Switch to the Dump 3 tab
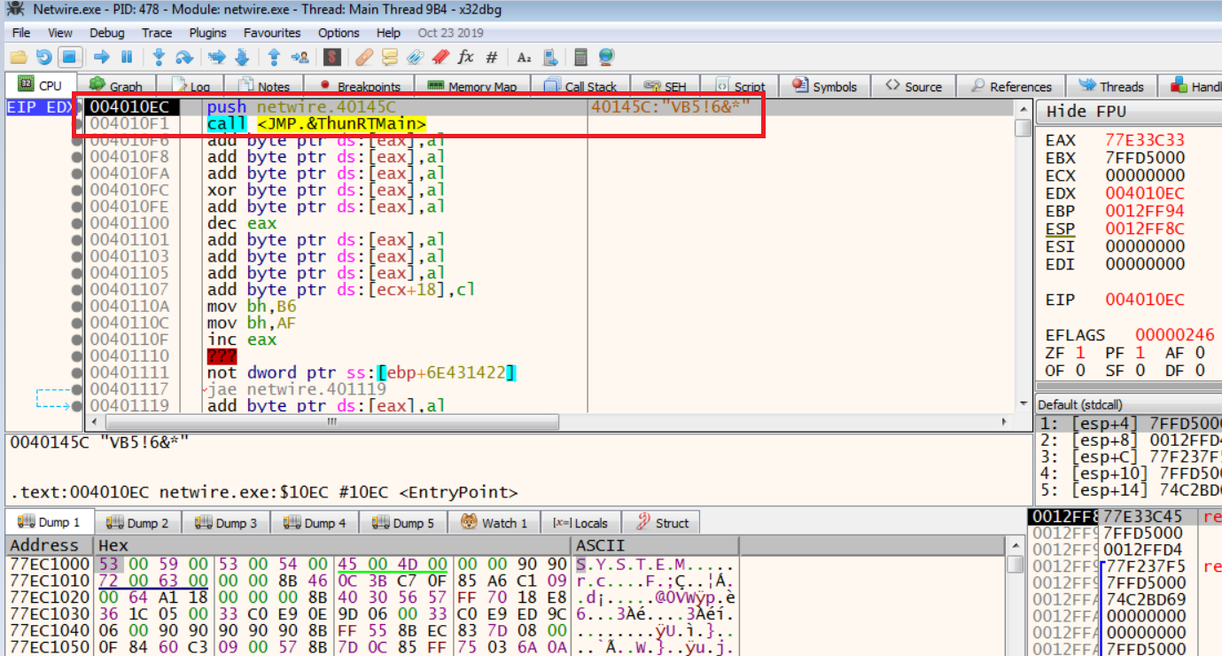 pyautogui.click(x=227, y=523)
